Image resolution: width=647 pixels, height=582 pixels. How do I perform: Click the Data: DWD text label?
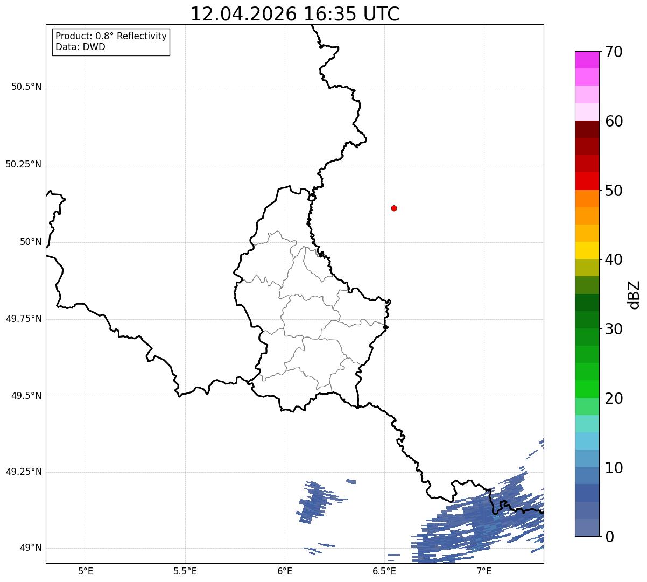coord(81,47)
